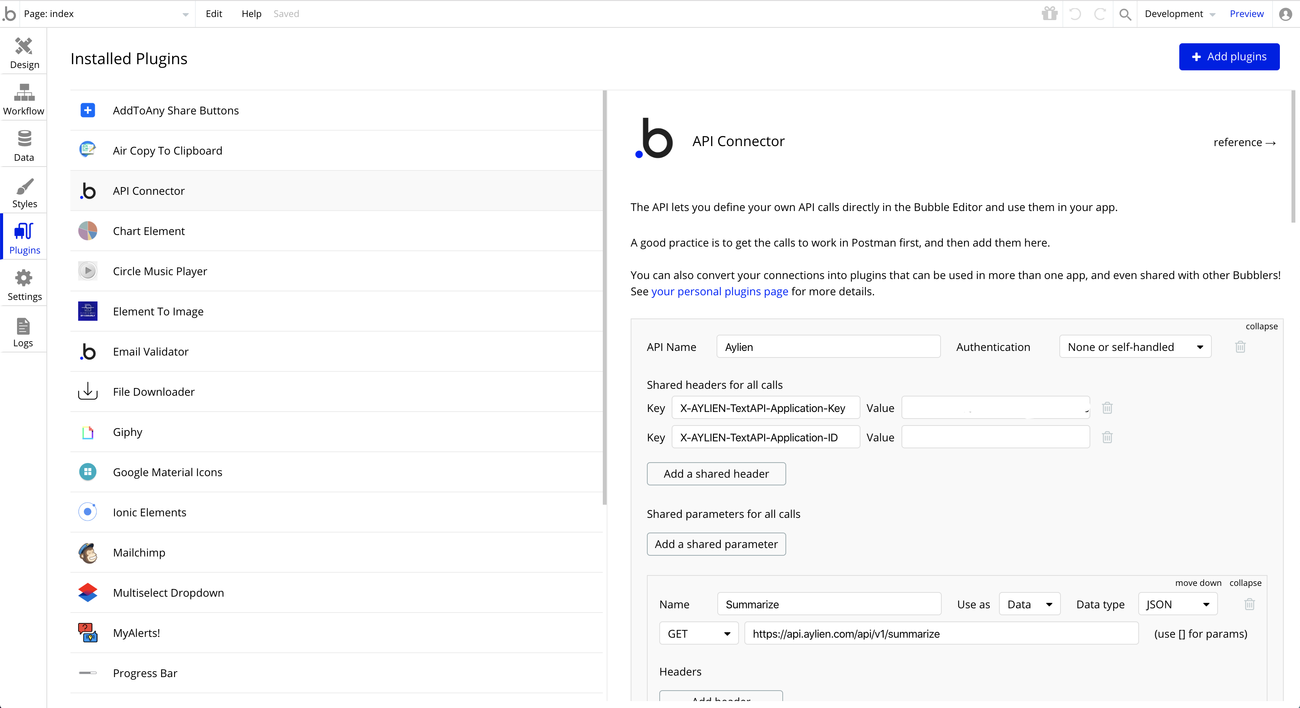
Task: Open search with magnifier icon
Action: [1126, 14]
